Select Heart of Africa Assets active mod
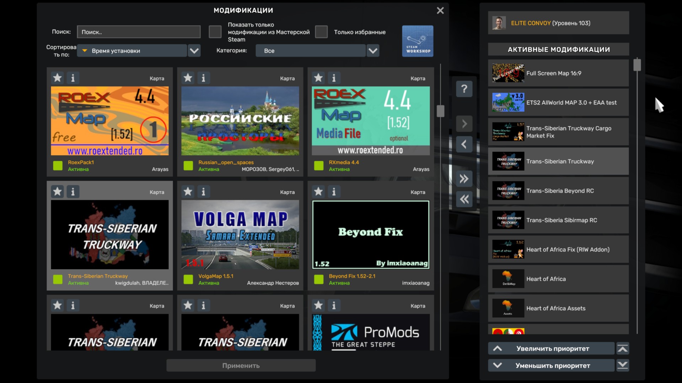The width and height of the screenshot is (682, 383). coord(558,308)
